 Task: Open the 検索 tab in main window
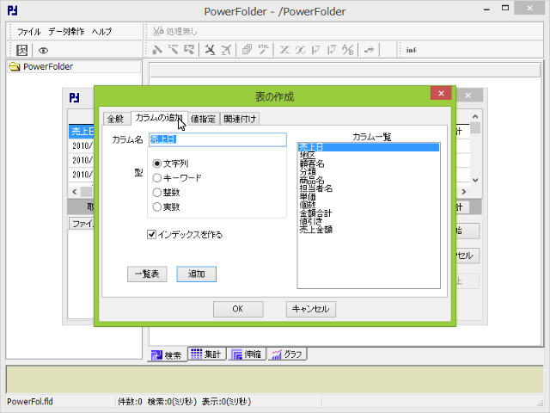(167, 354)
